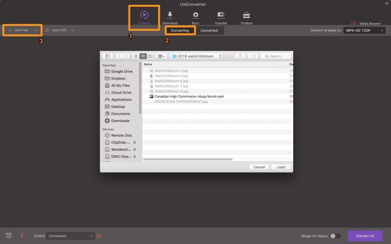Image resolution: width=391 pixels, height=244 pixels.
Task: Eject the Wondersh... device
Action: point(135,149)
